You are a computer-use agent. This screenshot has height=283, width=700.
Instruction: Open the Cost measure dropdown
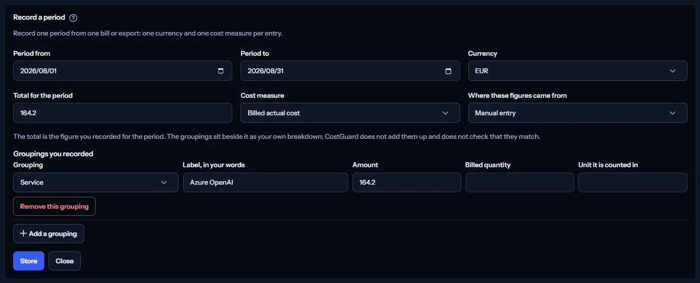click(x=350, y=113)
